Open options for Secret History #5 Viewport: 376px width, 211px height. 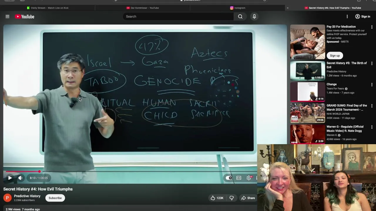372,63
